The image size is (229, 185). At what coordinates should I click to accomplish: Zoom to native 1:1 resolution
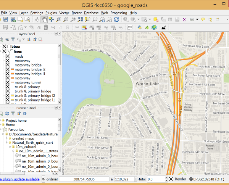tap(73, 19)
